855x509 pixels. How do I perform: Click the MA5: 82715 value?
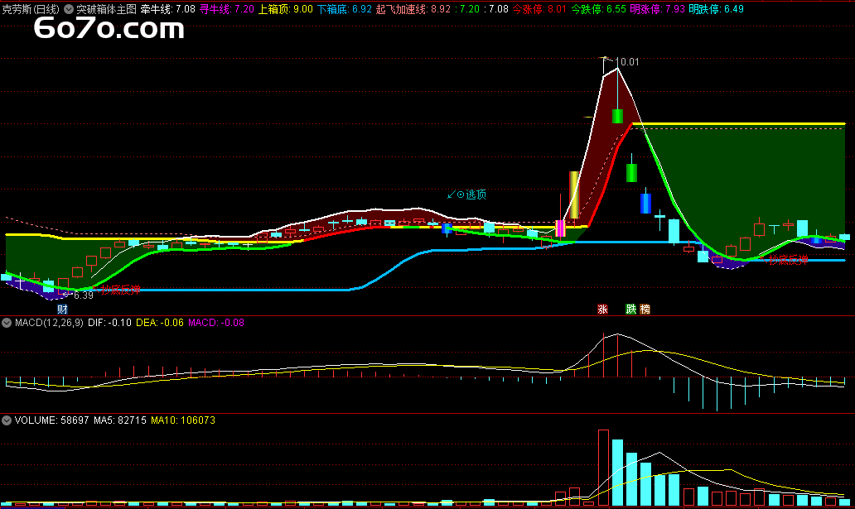tap(120, 420)
